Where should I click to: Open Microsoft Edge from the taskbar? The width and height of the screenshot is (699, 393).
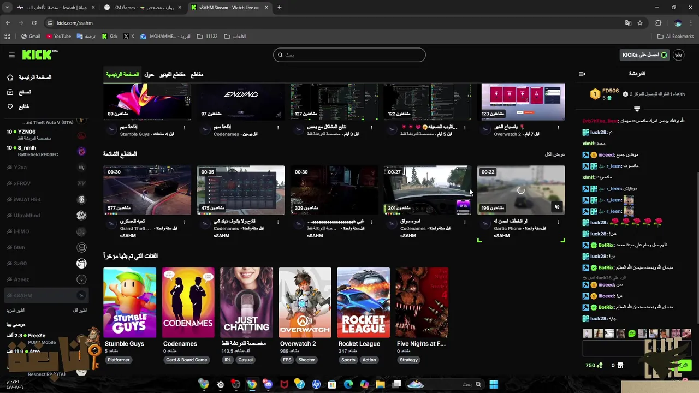click(x=348, y=384)
